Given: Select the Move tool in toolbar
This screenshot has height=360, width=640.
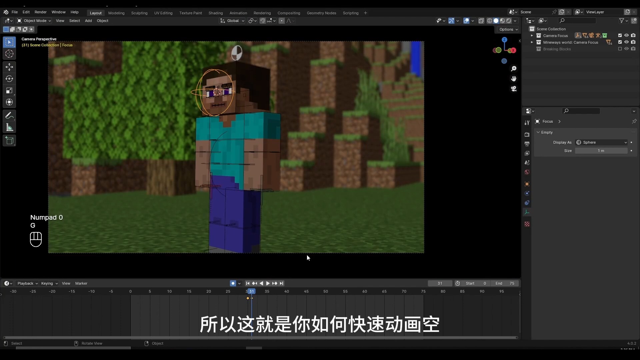Looking at the screenshot, I should tap(9, 67).
